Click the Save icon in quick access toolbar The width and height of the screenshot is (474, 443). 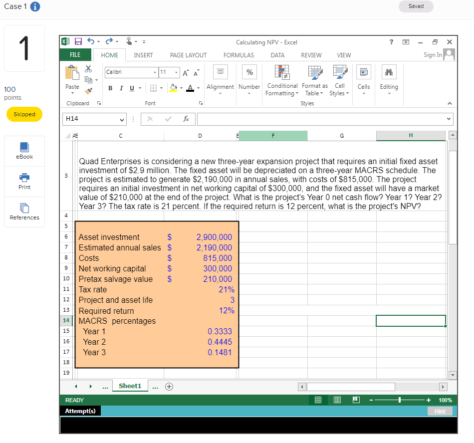78,41
